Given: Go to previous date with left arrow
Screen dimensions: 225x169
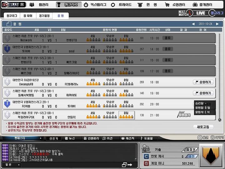Looking at the screenshot, I should pyautogui.click(x=193, y=24).
